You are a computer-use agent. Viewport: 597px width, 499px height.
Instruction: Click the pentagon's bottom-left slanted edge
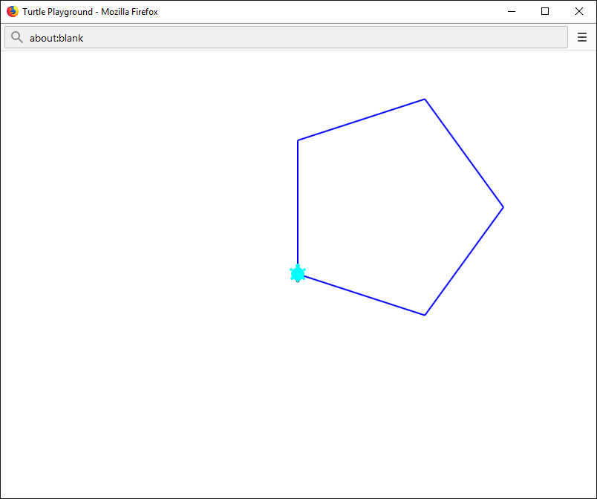[x=364, y=296]
